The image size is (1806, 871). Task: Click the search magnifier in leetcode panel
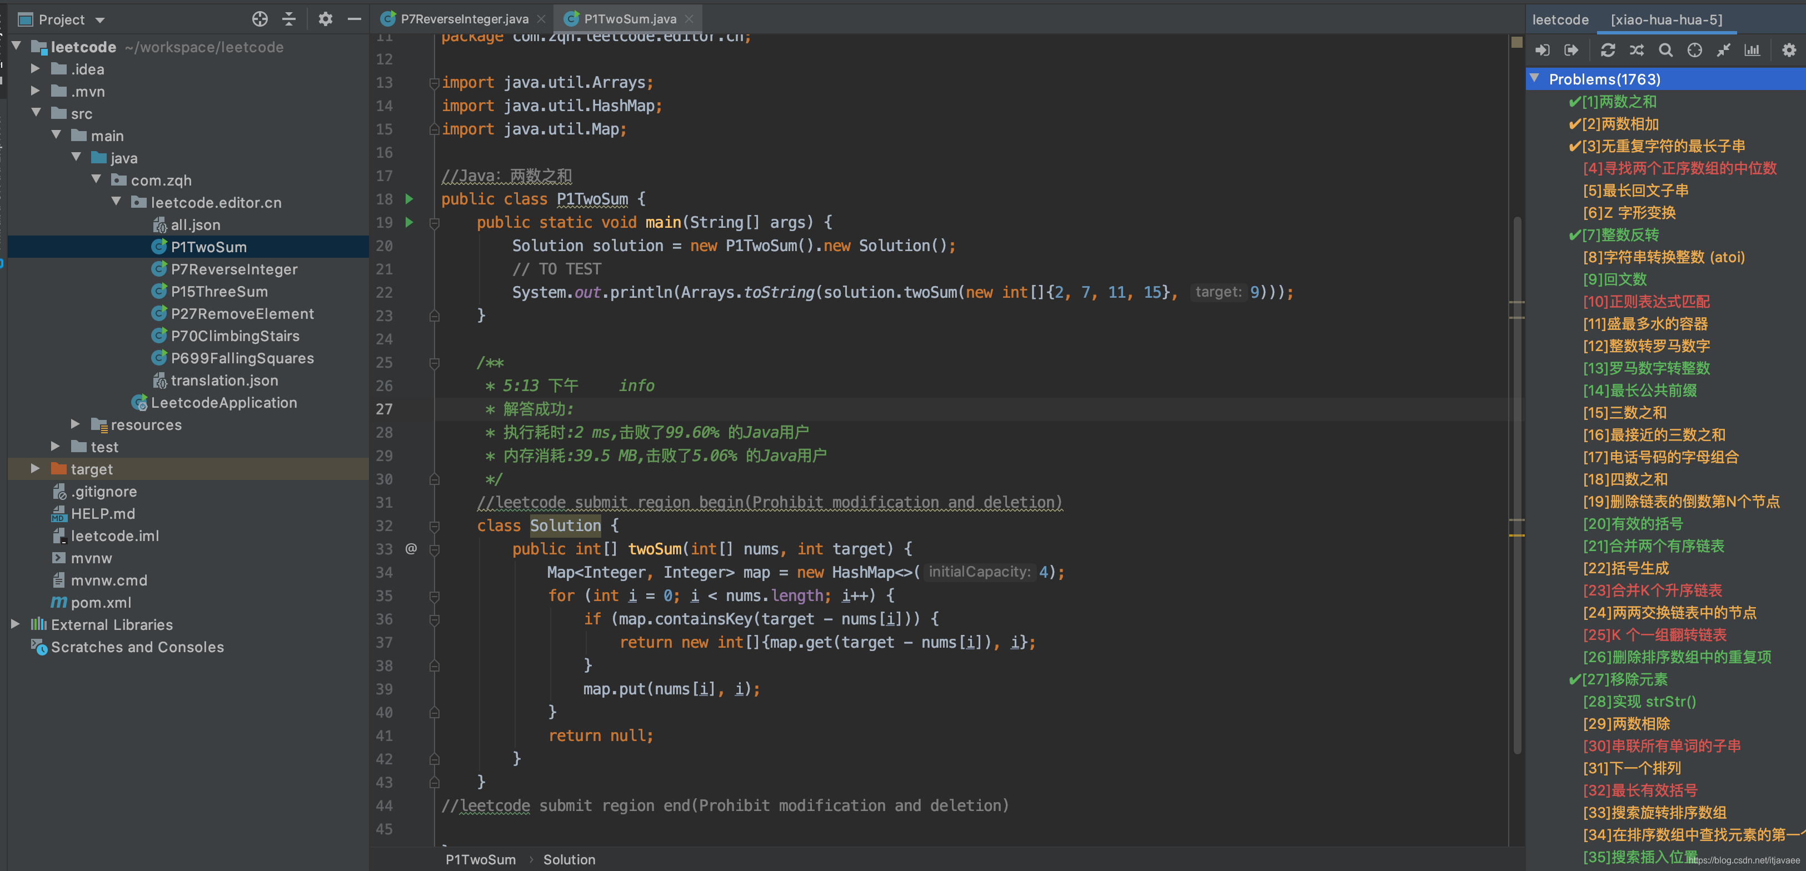click(1665, 50)
